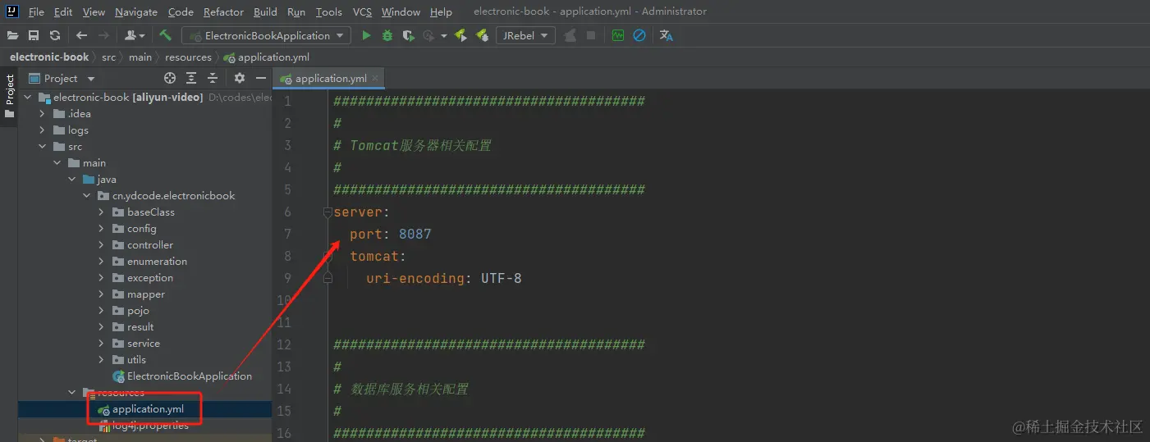Open the Refactor menu

(223, 11)
